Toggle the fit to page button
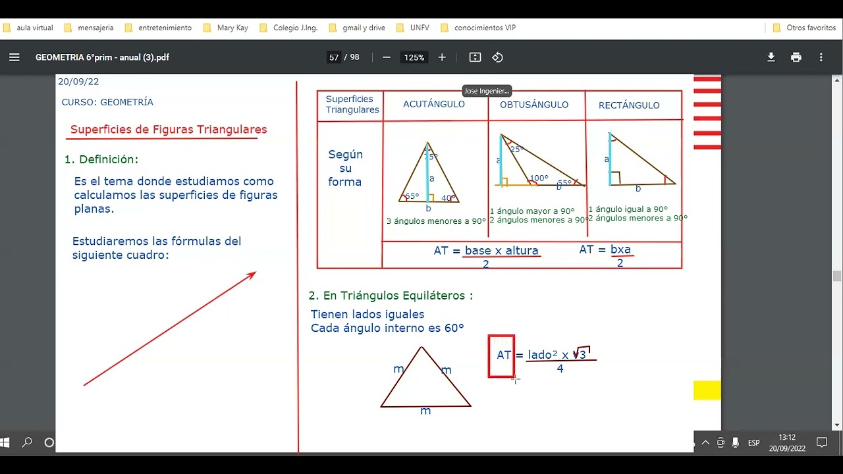This screenshot has width=843, height=474. (475, 57)
